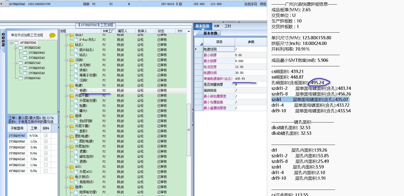
Task: Collapse the AV3RQ00DA0 root tree node
Action: pos(11,43)
